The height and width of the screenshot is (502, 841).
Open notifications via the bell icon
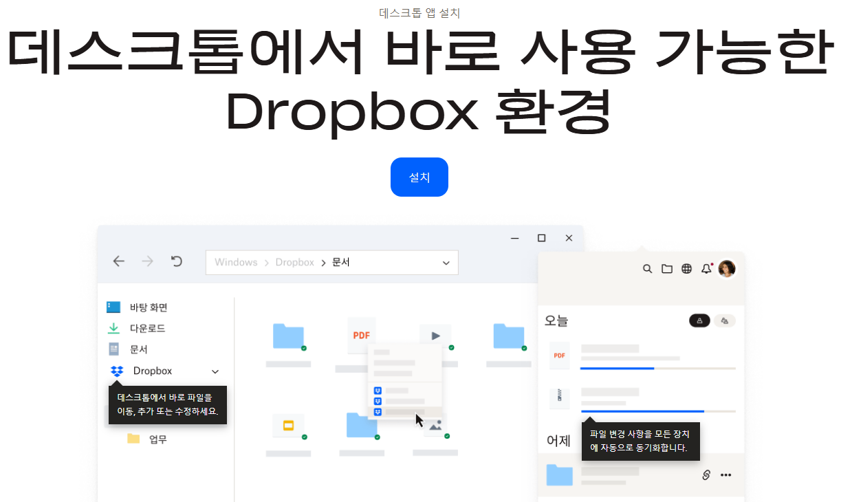tap(706, 269)
